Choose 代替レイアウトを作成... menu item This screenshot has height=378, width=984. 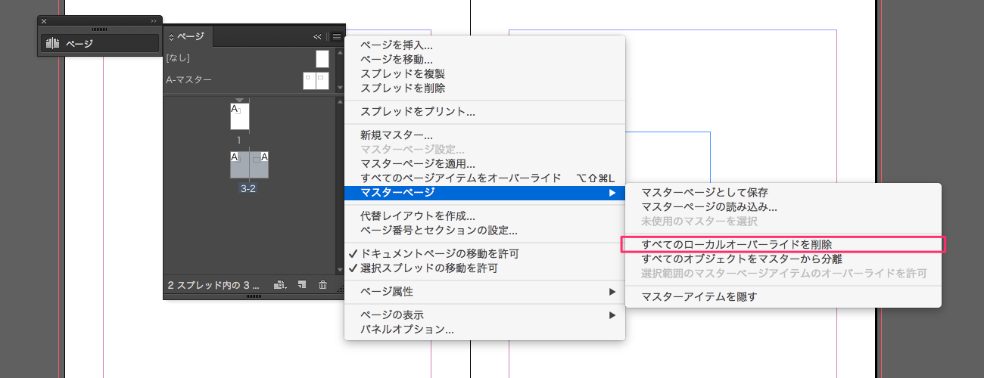(484, 216)
